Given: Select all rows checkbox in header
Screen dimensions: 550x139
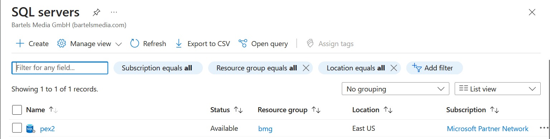Looking at the screenshot, I should click(17, 110).
